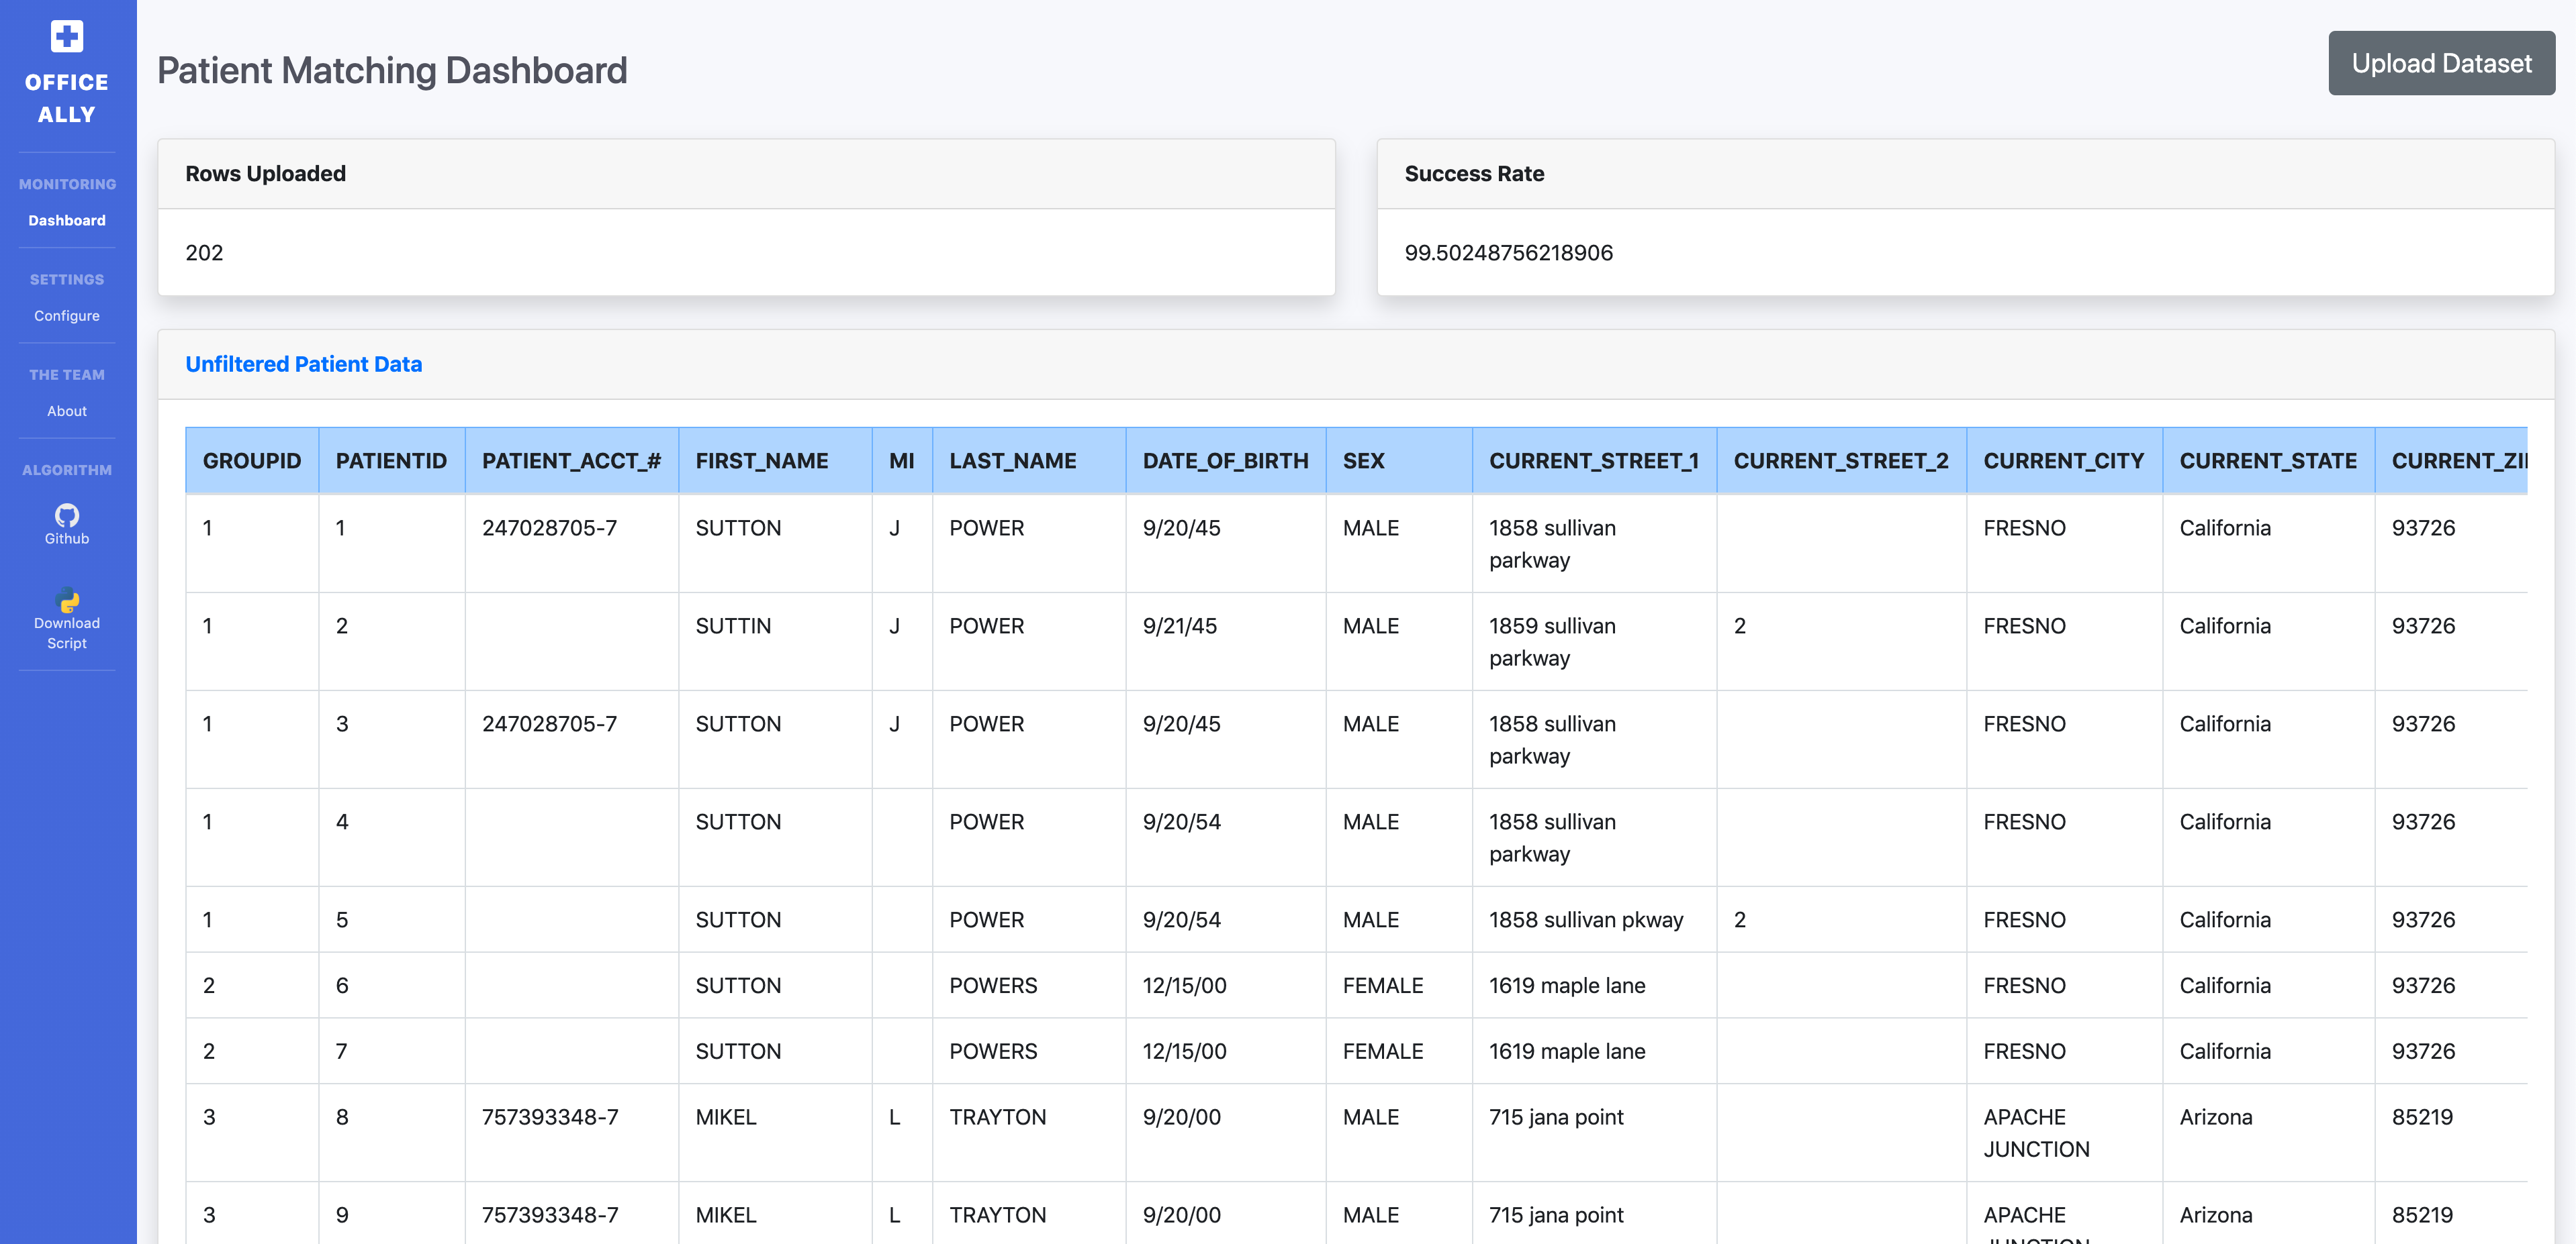Click the Unfiltered Patient Data heading
This screenshot has width=2576, height=1244.
[303, 364]
